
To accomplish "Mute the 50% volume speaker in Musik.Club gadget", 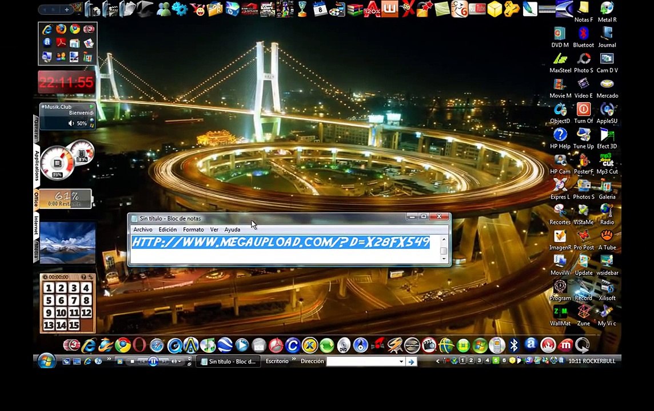I will (71, 123).
